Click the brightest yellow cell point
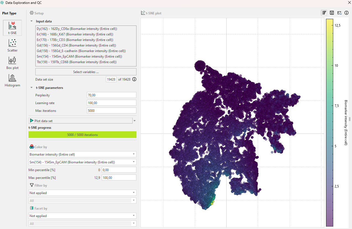The height and width of the screenshot is (229, 352). [212, 204]
